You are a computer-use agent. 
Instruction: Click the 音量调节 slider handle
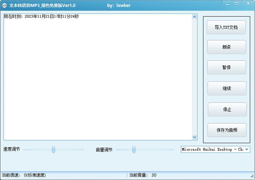point(134,150)
